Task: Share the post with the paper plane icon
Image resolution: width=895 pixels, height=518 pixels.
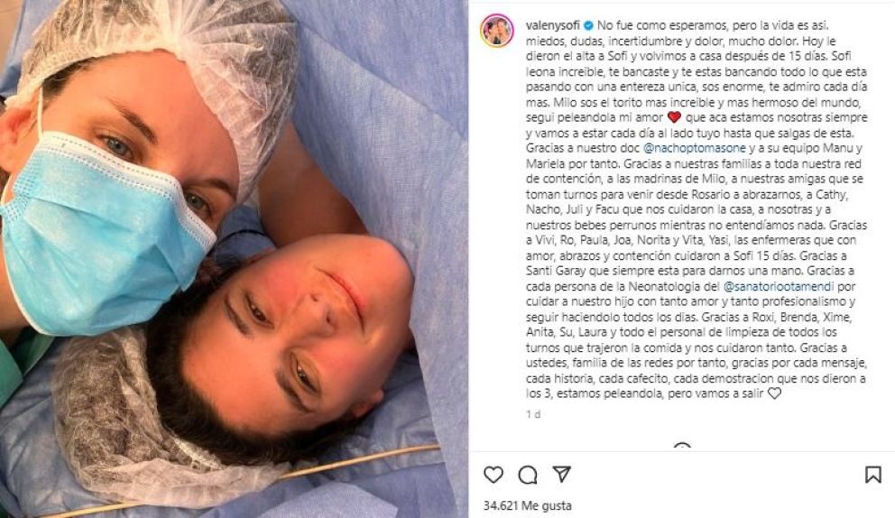Action: [562, 474]
